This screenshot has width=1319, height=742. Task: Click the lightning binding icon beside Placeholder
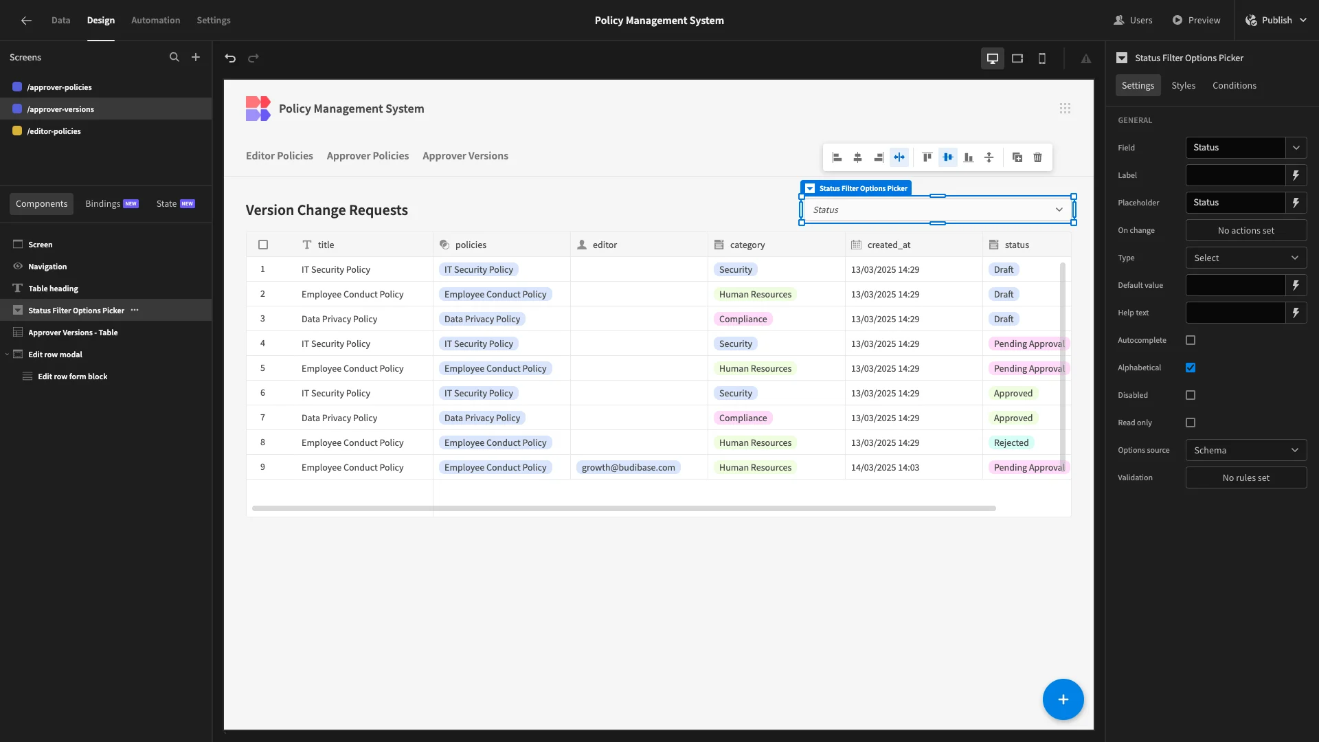(x=1296, y=203)
